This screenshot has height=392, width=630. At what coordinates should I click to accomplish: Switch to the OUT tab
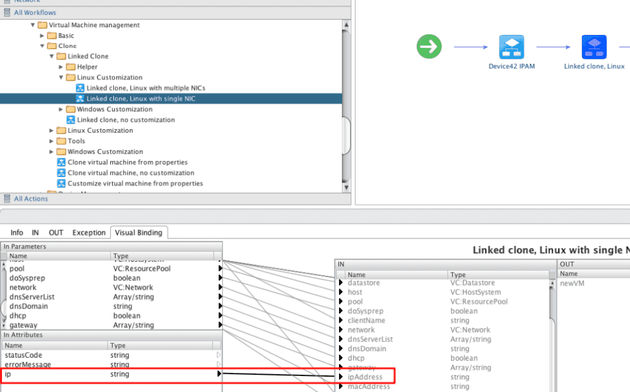click(55, 232)
